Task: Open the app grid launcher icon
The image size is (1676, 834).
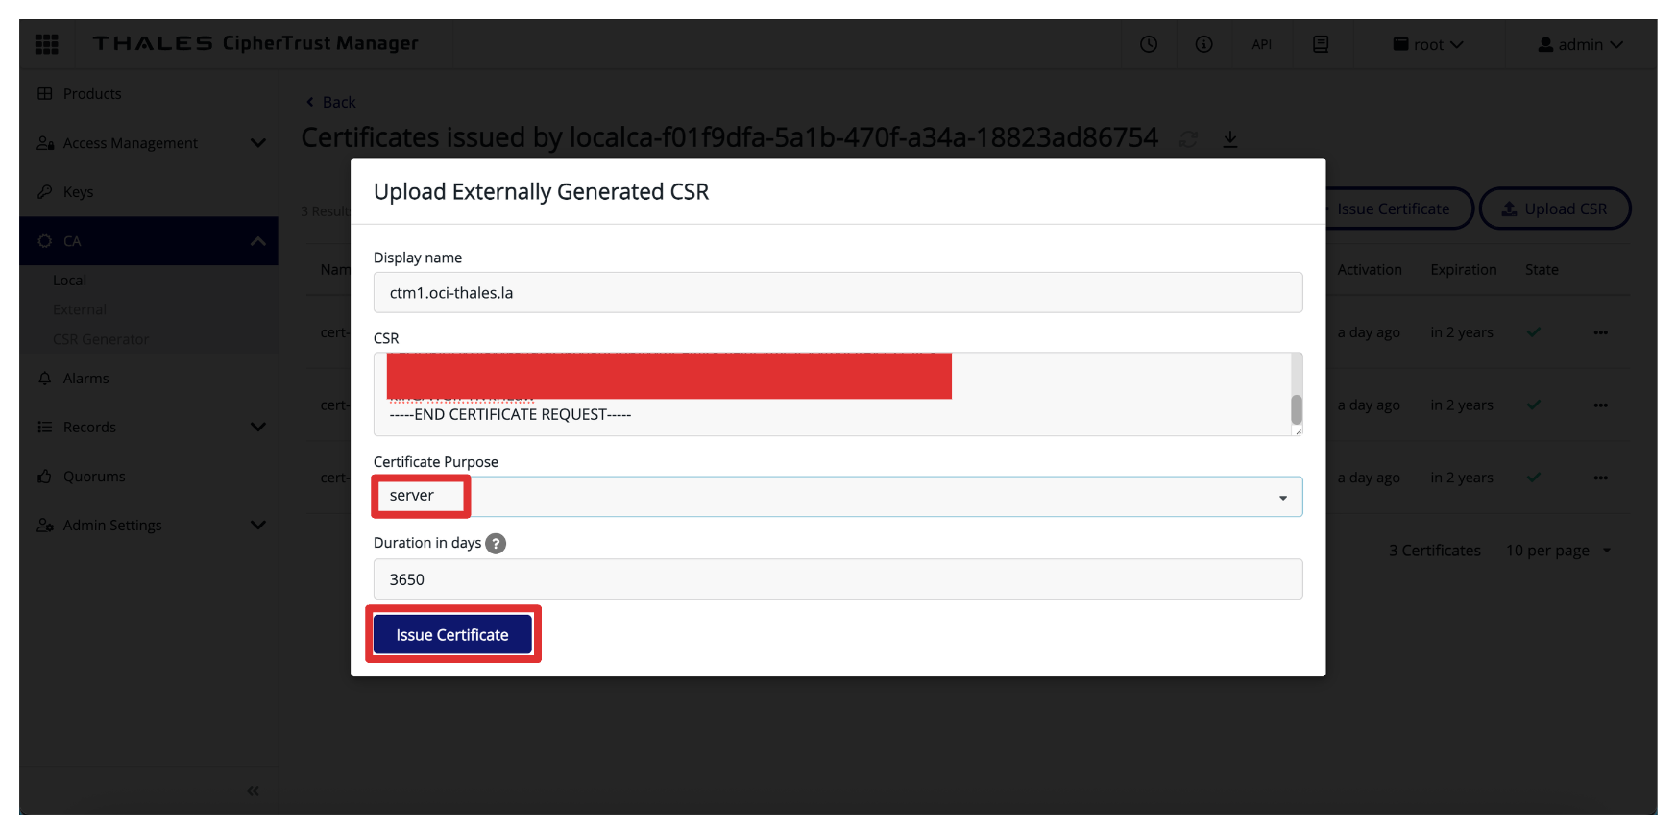Action: pos(46,44)
